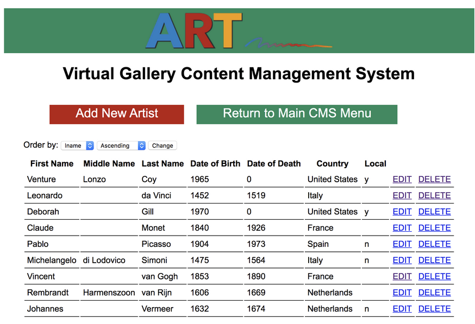Click death year 1973
475x324 pixels.
point(257,244)
